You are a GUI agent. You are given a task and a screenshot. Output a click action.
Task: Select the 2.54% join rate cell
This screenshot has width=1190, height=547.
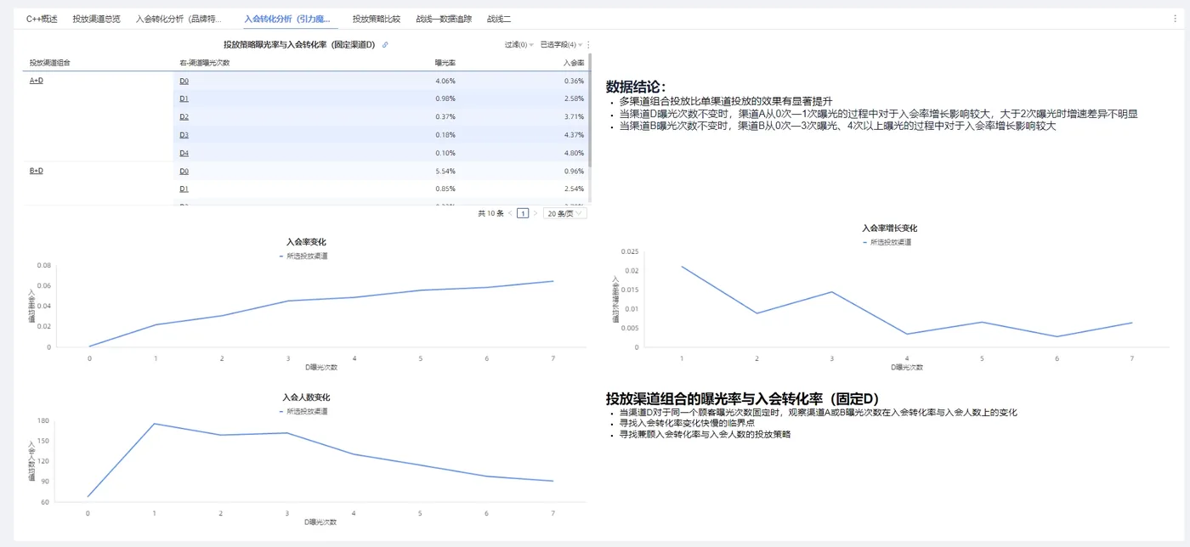574,189
